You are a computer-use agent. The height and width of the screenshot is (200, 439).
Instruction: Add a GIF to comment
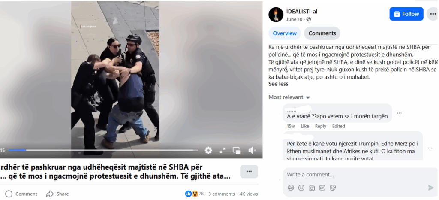point(322,188)
